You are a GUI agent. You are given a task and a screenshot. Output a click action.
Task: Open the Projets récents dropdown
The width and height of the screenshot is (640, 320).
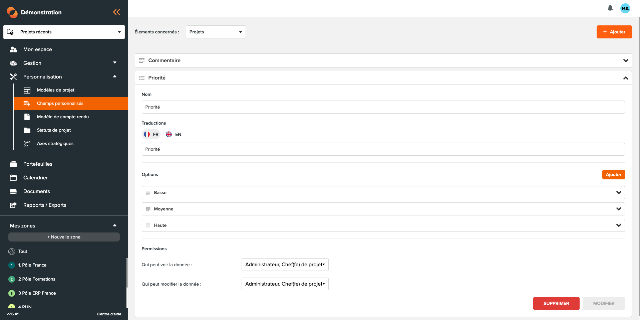pos(64,32)
